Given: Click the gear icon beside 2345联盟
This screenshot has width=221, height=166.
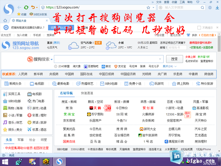Looking at the screenshot, I should [56, 66].
